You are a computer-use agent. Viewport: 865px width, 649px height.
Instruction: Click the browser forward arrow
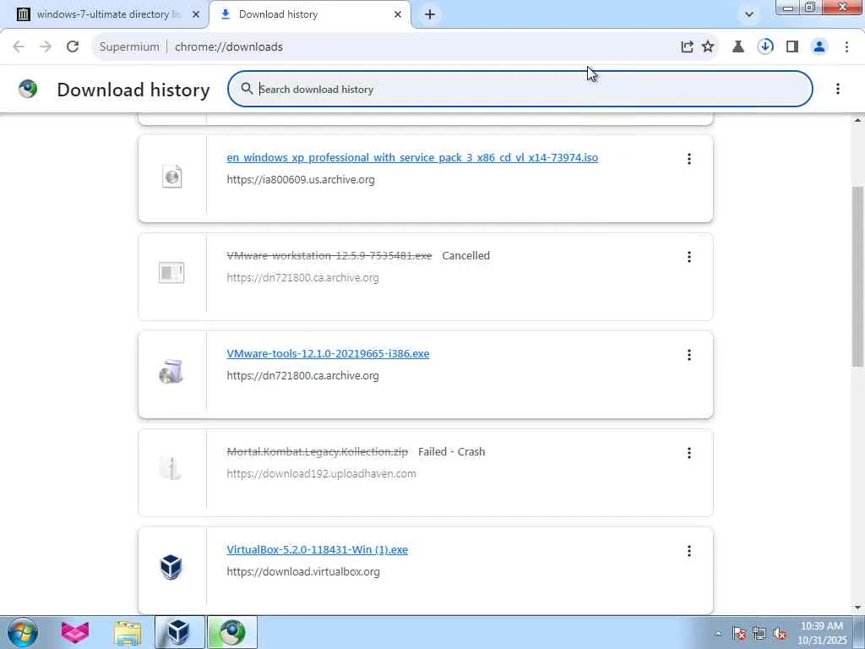pos(46,47)
